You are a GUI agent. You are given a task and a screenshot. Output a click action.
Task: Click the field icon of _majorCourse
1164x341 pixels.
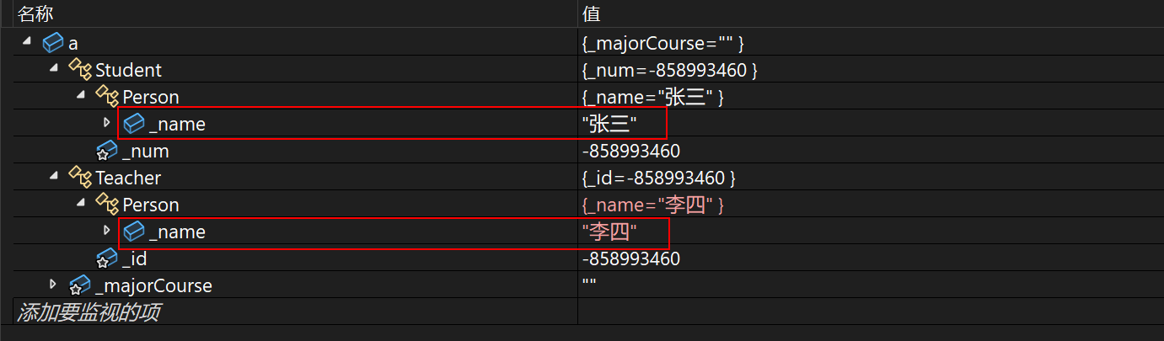[x=80, y=285]
